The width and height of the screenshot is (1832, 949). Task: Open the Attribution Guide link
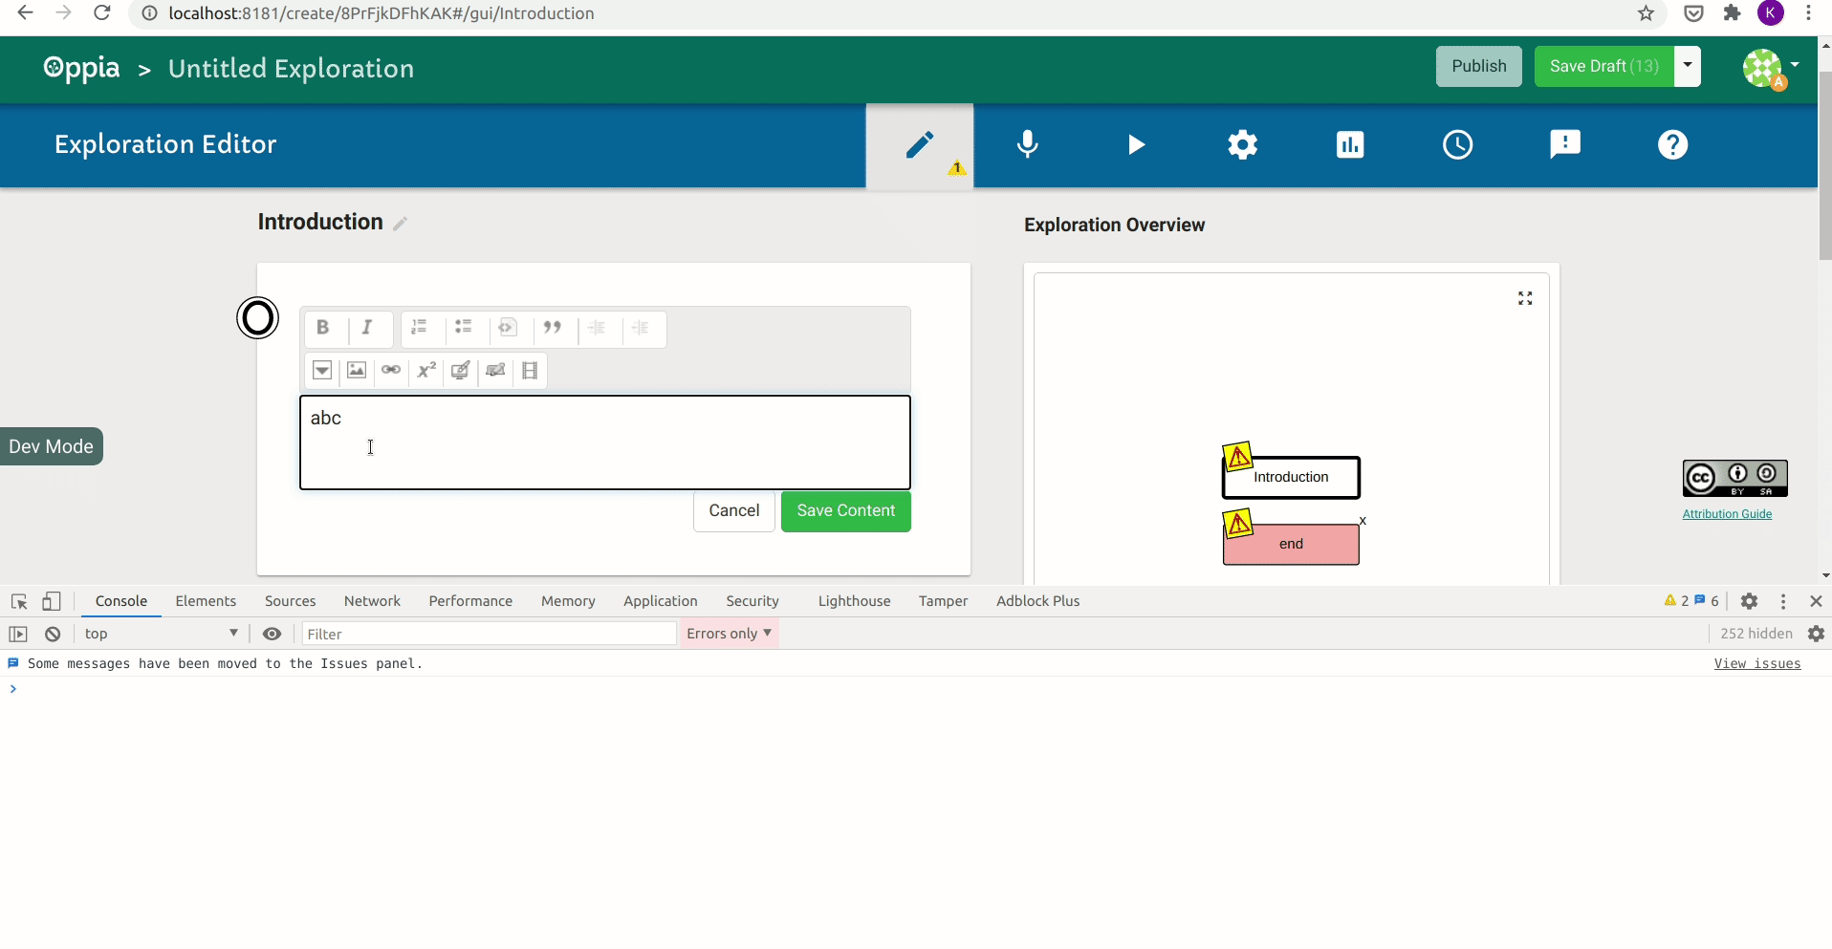pos(1727,514)
